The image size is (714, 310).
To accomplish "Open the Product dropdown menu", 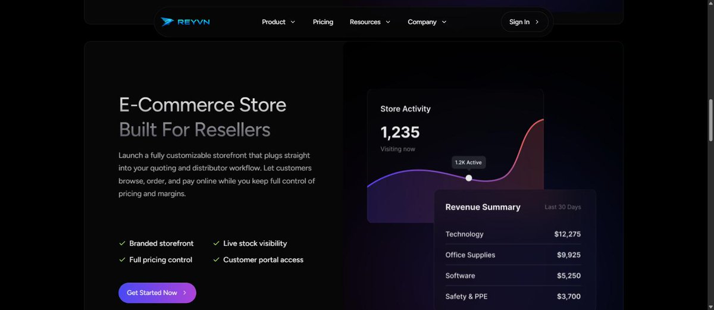I will tap(278, 22).
